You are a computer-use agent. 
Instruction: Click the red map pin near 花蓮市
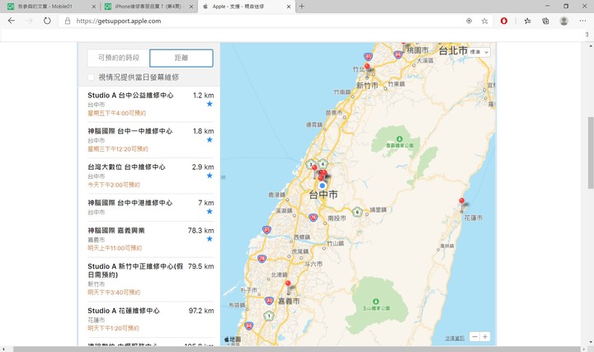[x=461, y=202]
